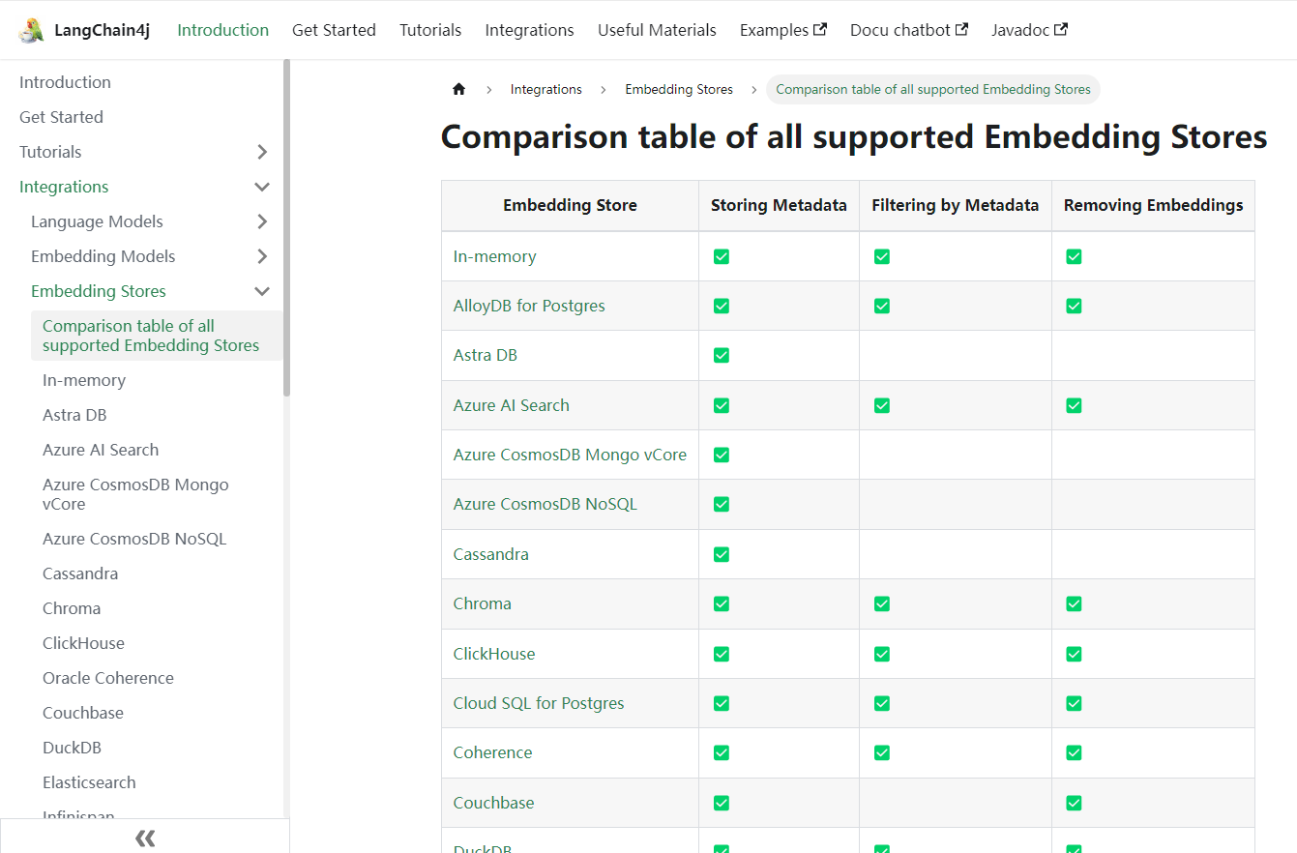Viewport: 1297px width, 853px height.
Task: Open Examples link in top navbar
Action: [x=783, y=30]
